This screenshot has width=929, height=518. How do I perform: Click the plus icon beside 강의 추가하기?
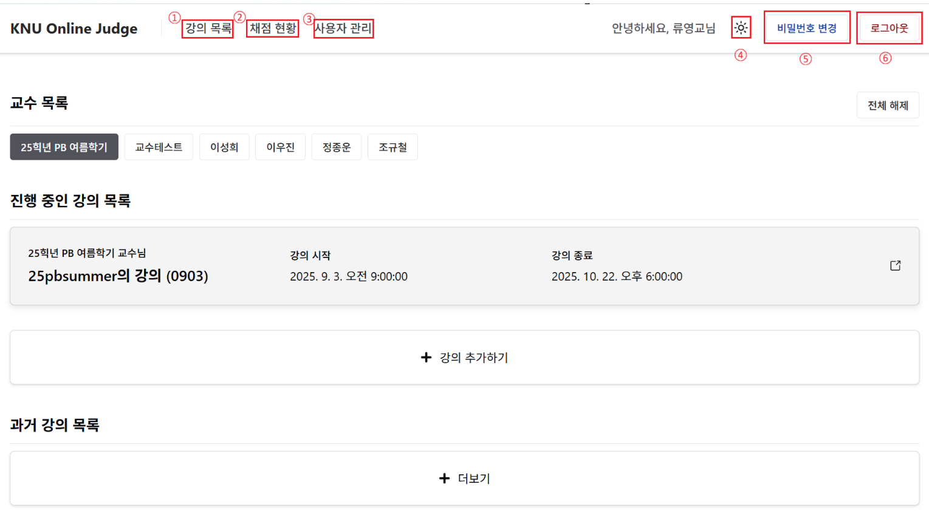[x=426, y=358]
